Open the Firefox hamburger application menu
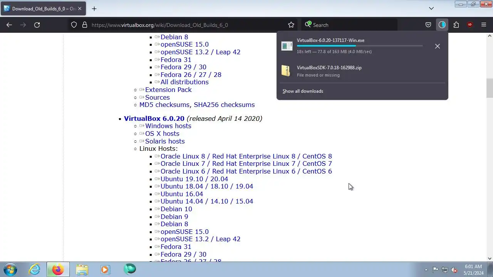 click(484, 25)
